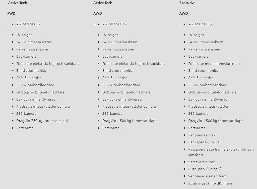Image resolution: width=257 pixels, height=189 pixels.
Task: Click Klädsel: syntetiskt läder in Executive column
Action: point(208,107)
